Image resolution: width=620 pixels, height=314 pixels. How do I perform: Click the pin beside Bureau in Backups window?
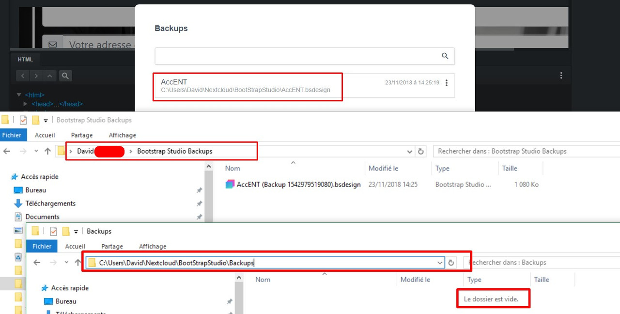tap(230, 301)
